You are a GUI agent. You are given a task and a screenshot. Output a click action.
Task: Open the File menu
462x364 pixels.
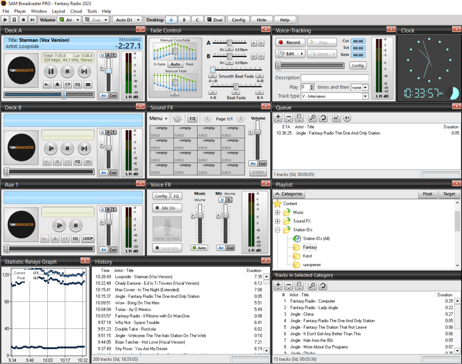(5, 11)
